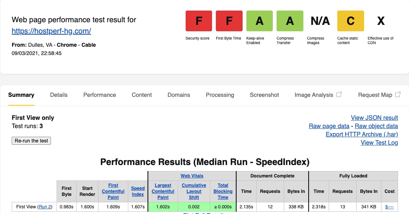Switch to the Details tab
This screenshot has height=214, width=409.
pos(59,95)
